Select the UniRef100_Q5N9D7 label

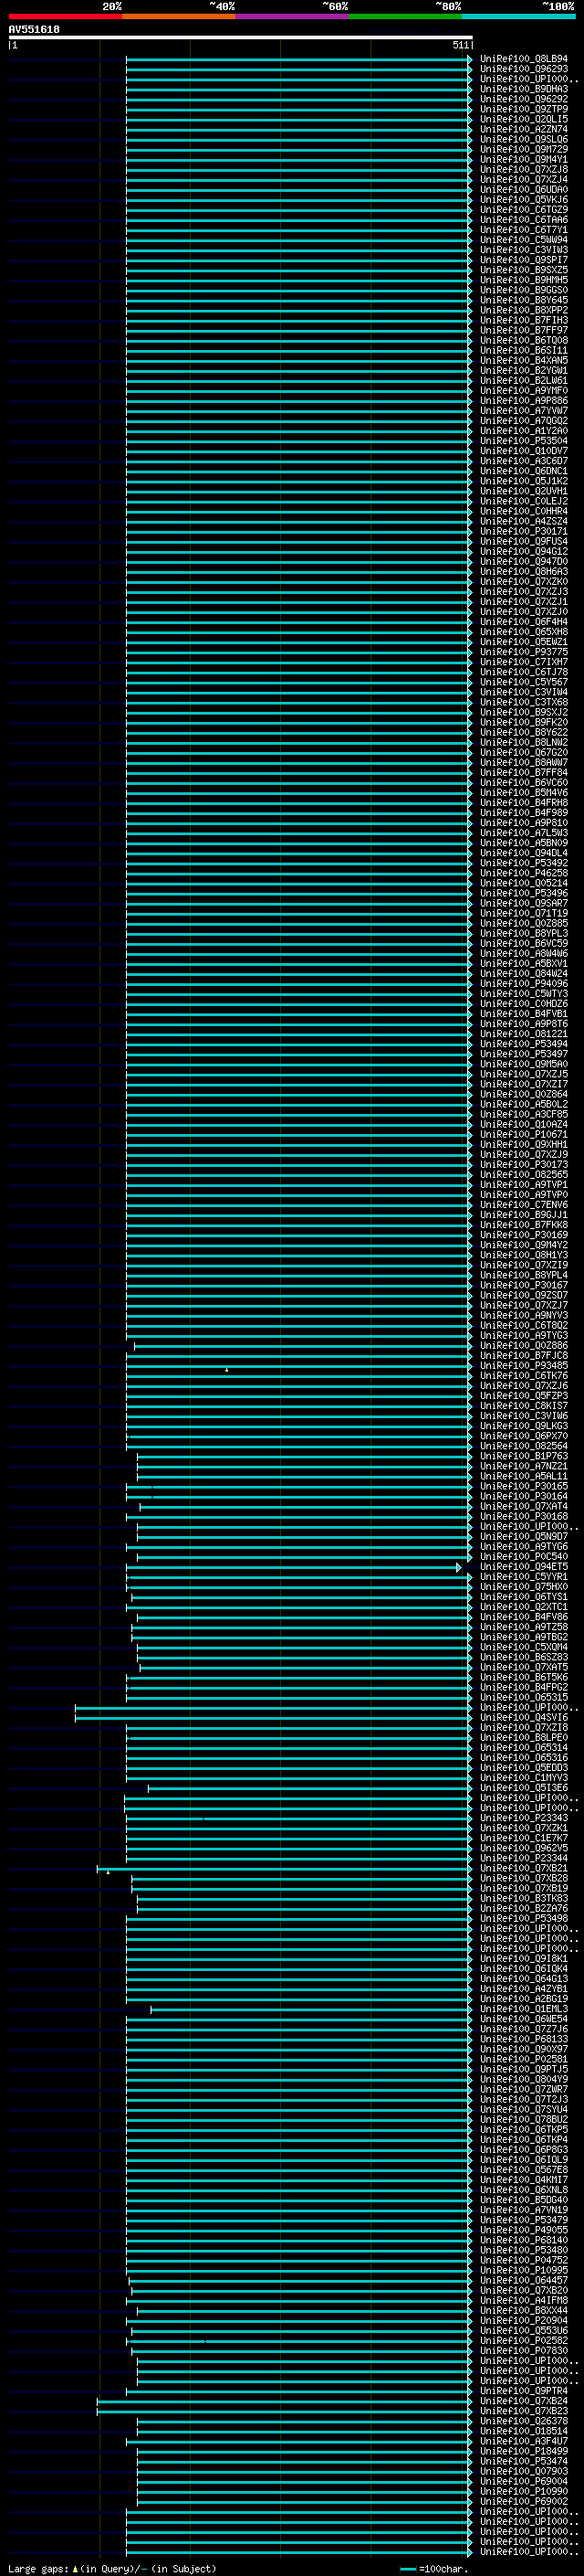coord(524,1536)
